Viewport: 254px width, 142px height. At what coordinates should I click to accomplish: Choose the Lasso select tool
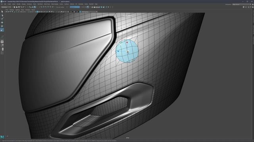point(2,15)
